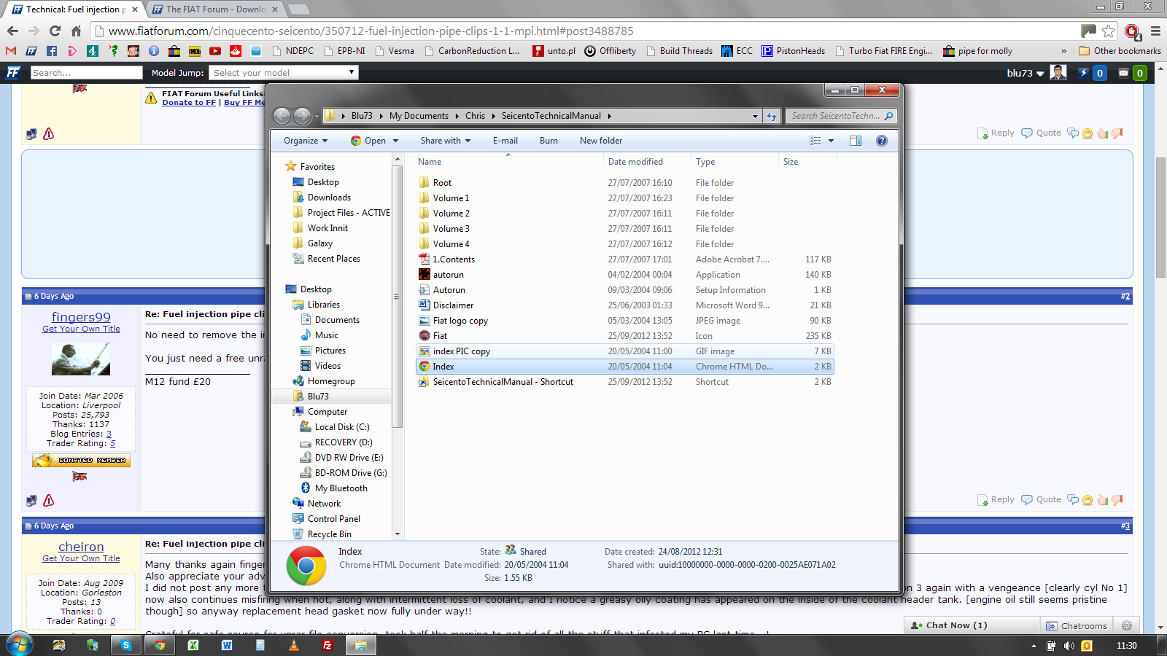Expand the Share with dropdown
Screen dimensions: 1167x656
pos(445,141)
